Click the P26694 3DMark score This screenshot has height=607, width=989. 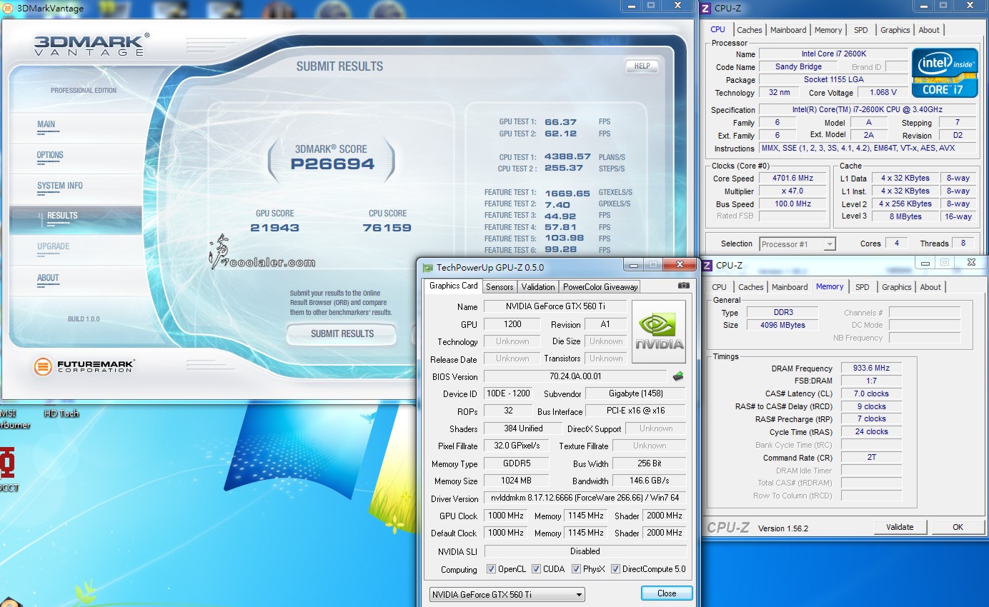332,164
